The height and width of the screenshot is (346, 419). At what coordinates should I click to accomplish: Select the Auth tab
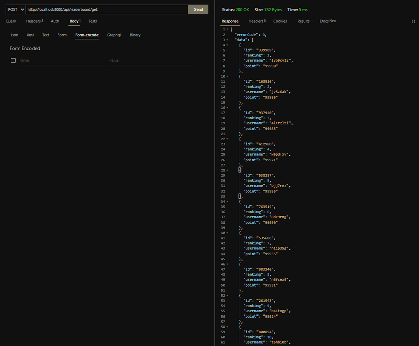click(x=55, y=21)
